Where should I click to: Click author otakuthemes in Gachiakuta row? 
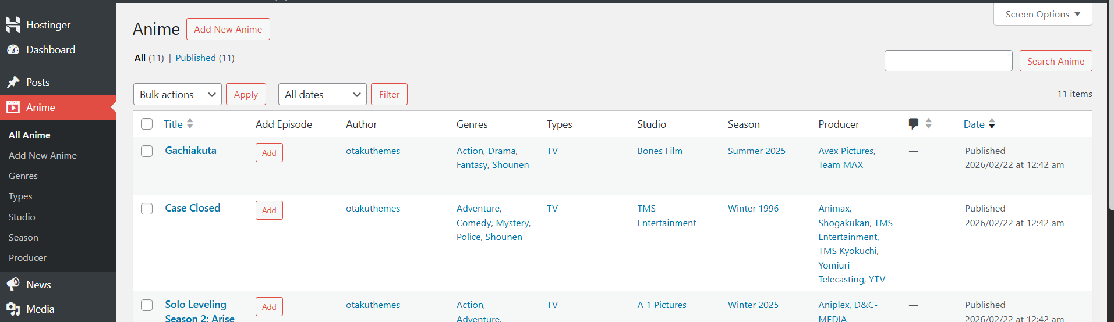(373, 151)
